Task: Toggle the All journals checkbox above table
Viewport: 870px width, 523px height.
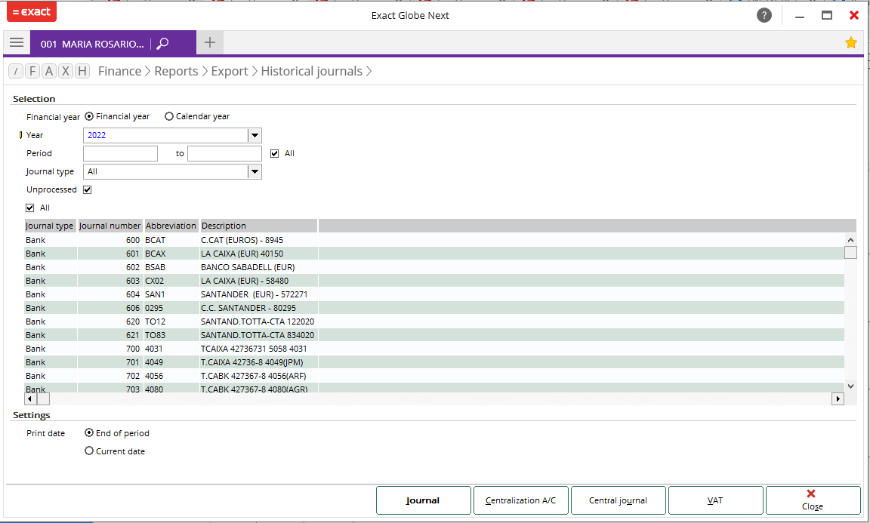Action: coord(30,208)
